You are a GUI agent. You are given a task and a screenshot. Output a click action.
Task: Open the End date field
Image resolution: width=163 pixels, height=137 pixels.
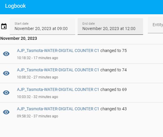tap(110, 26)
